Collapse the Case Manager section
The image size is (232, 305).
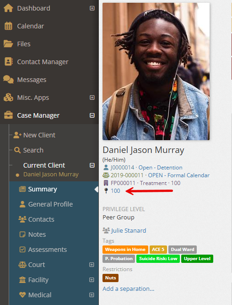coord(92,115)
